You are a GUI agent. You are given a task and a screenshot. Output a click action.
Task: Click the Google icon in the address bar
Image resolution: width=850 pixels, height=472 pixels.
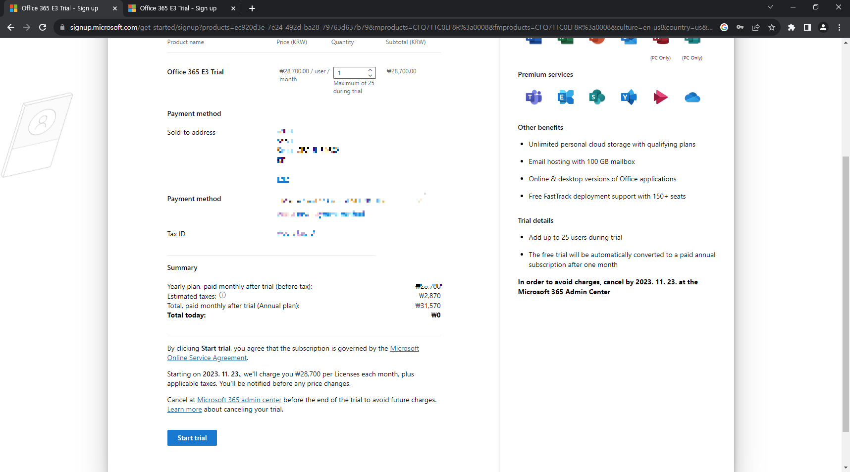724,27
